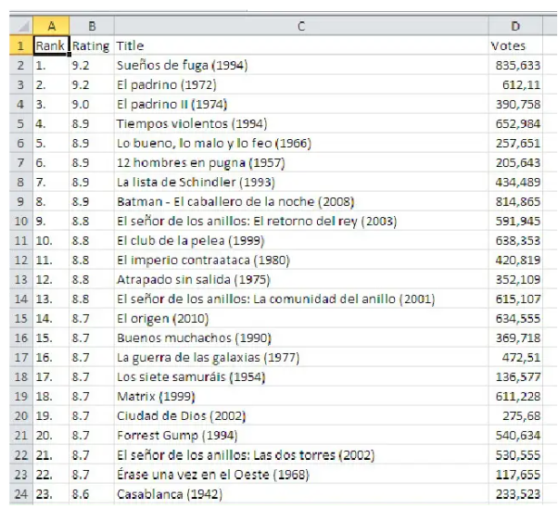This screenshot has height=509, width=558.
Task: Select row 1 header
Action: click(x=19, y=45)
